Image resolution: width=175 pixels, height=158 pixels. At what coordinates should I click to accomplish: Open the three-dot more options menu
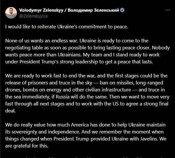tap(168, 10)
